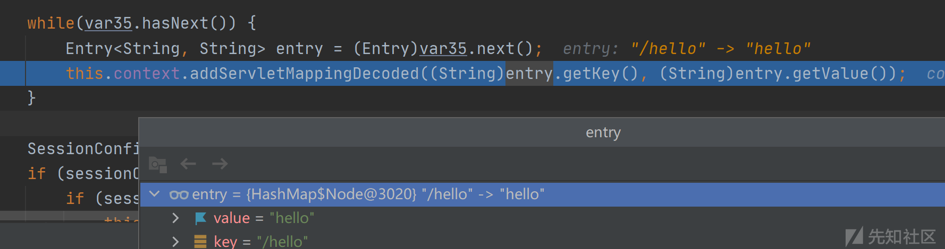Select the value = "hello" row text
The width and height of the screenshot is (945, 249).
coord(264,218)
